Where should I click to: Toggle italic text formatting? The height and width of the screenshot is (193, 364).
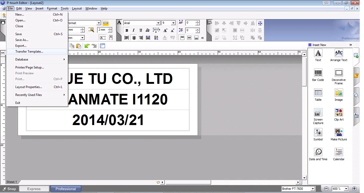click(134, 30)
